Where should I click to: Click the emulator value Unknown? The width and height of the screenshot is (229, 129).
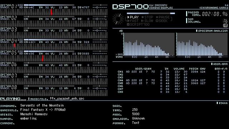click(138, 119)
